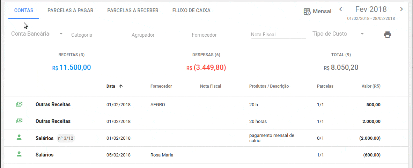413x168 pixels.
Task: Click money icon on AEGRO receita row
Action: click(x=19, y=104)
